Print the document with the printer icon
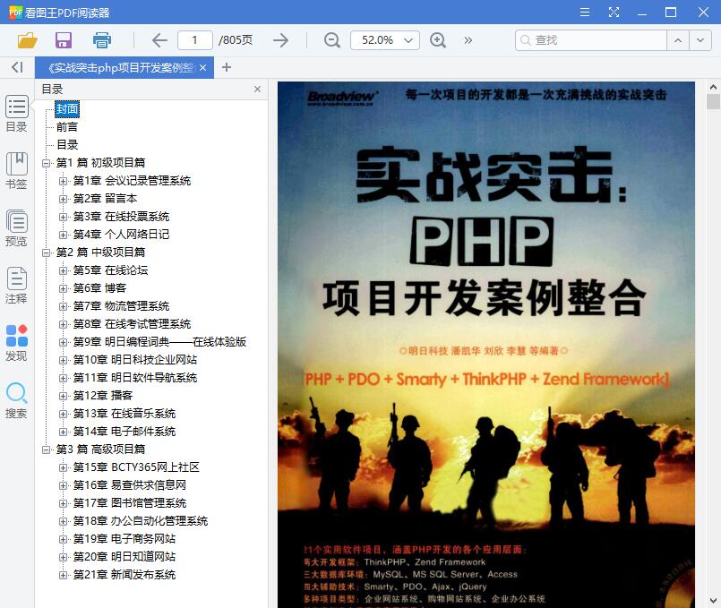721x608 pixels. coord(101,40)
